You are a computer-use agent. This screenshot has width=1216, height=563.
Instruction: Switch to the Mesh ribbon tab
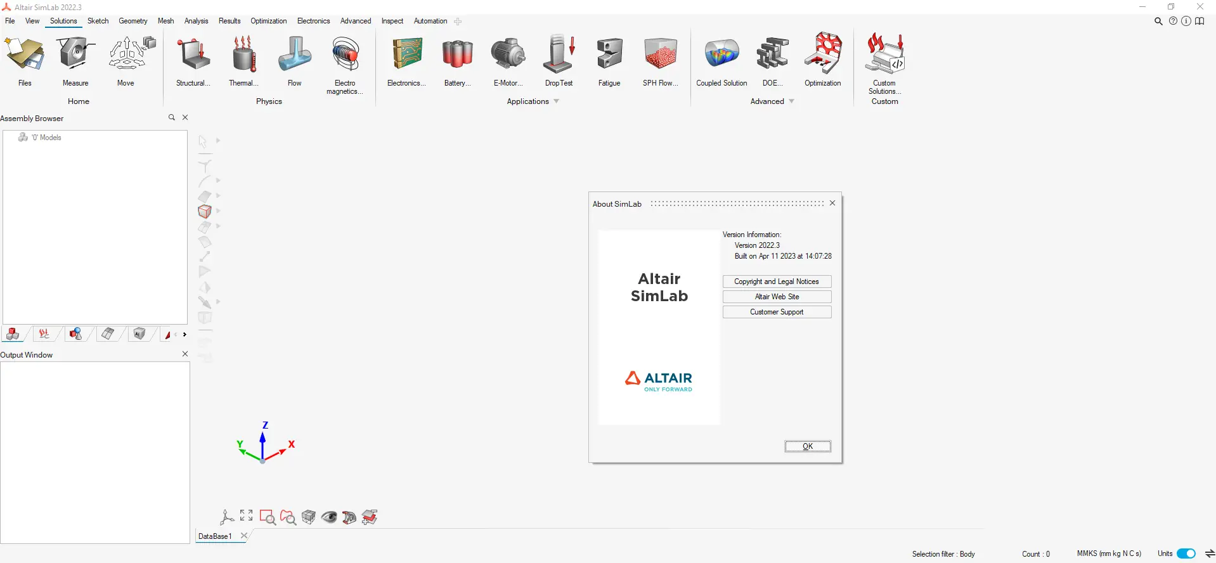click(x=166, y=21)
